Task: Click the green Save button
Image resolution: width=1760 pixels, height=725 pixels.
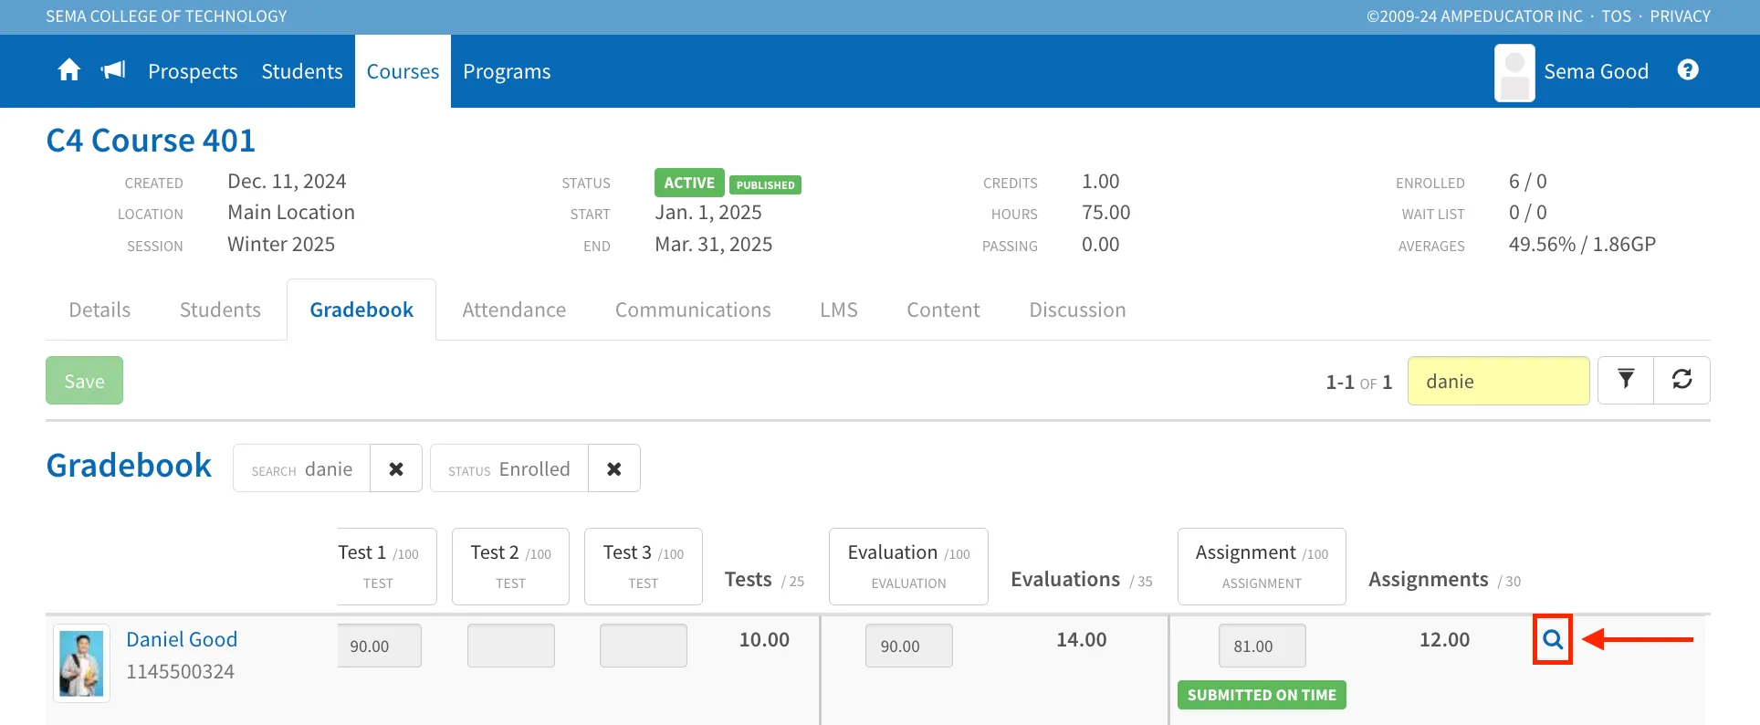Action: click(x=84, y=380)
